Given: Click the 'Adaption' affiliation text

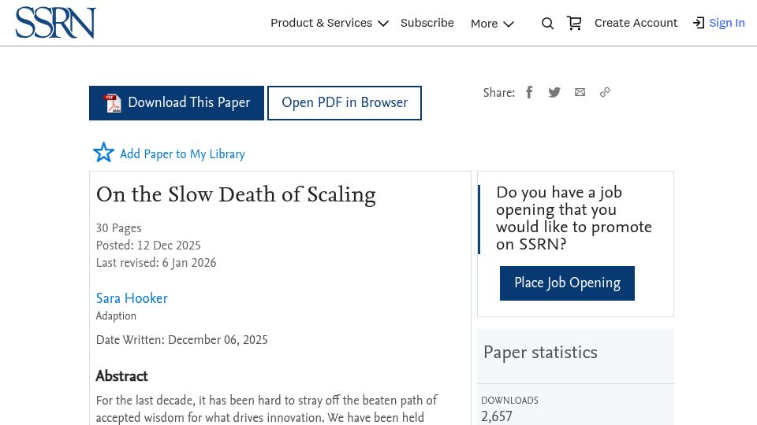Looking at the screenshot, I should (x=116, y=316).
